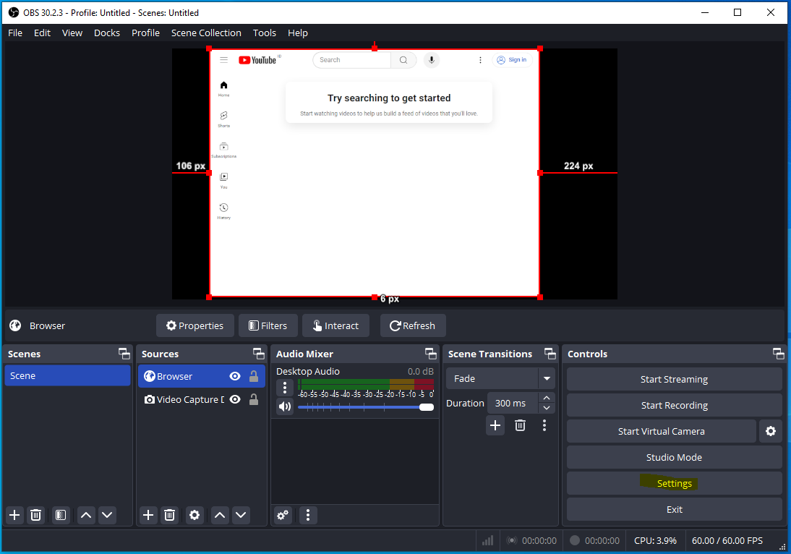Viewport: 791px width, 554px height.
Task: Undock the Audio Mixer panel icon
Action: pos(431,354)
